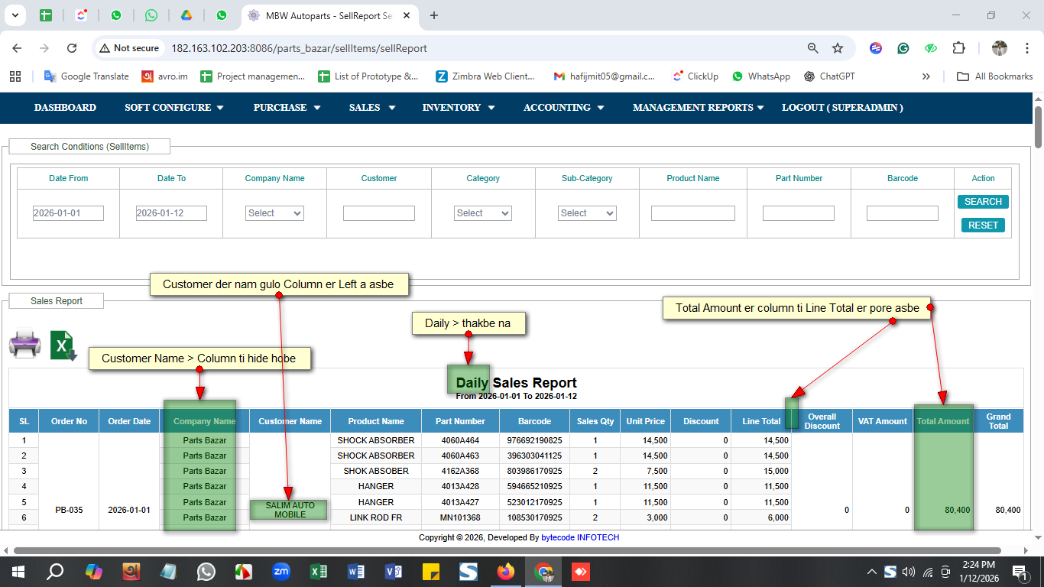Open the All Bookmarks folder
1044x587 pixels.
point(995,76)
